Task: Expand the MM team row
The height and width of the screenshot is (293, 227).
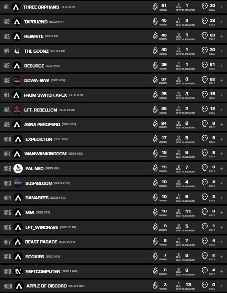Action: (x=221, y=212)
